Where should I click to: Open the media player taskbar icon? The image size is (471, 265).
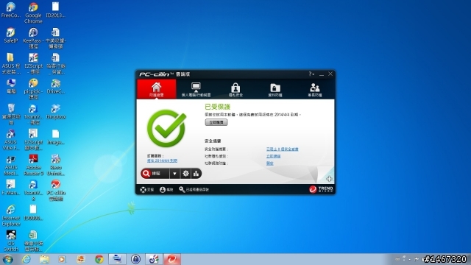pyautogui.click(x=63, y=259)
